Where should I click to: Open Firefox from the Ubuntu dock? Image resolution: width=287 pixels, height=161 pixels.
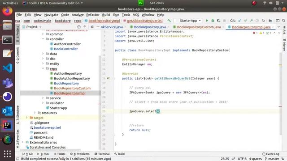pos(7,11)
